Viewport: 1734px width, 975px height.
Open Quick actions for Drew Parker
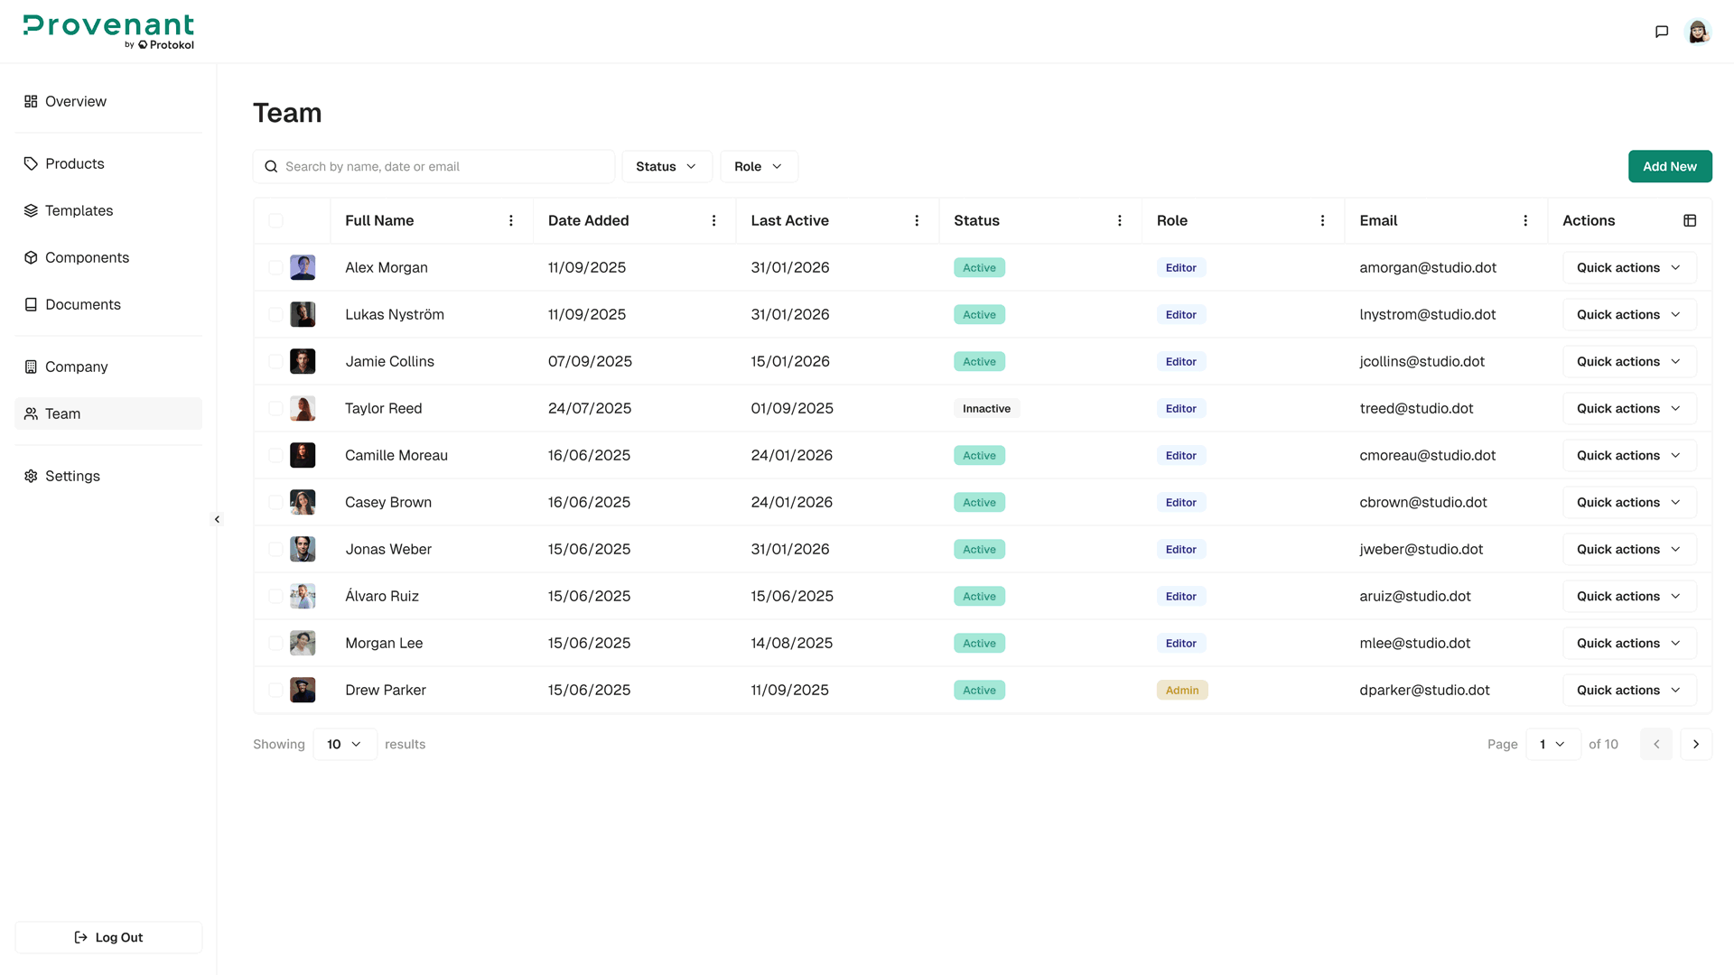pos(1628,690)
